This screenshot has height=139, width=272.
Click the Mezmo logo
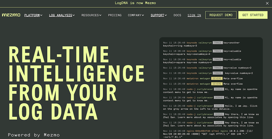click(11, 15)
